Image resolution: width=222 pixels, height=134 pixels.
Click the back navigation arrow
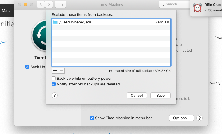click(x=41, y=4)
